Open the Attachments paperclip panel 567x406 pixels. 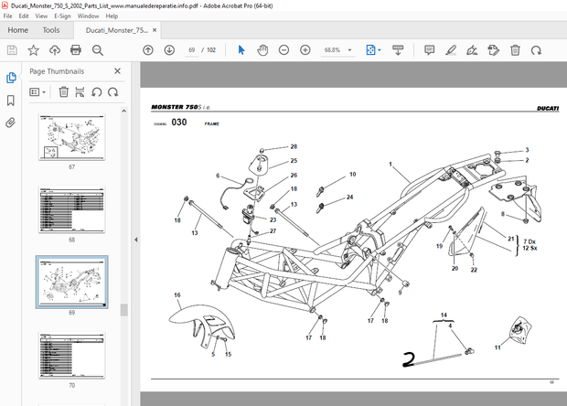[x=10, y=123]
